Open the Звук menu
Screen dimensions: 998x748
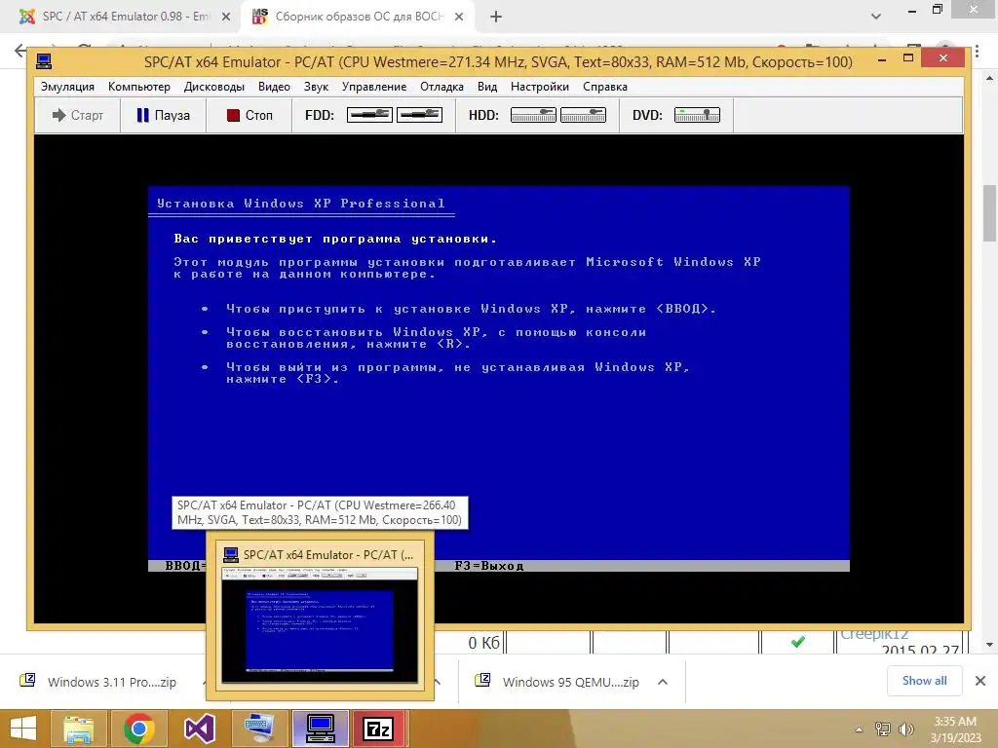click(316, 87)
